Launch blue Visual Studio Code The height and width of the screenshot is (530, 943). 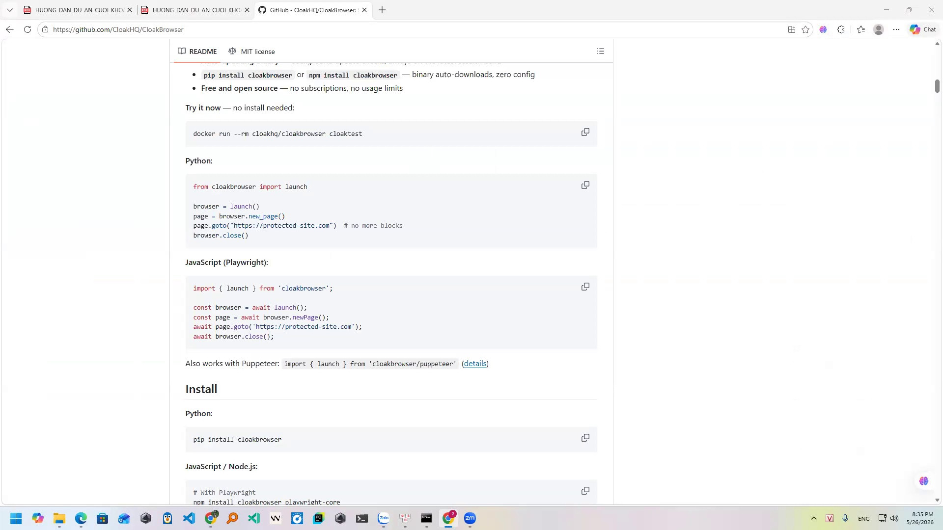(189, 518)
